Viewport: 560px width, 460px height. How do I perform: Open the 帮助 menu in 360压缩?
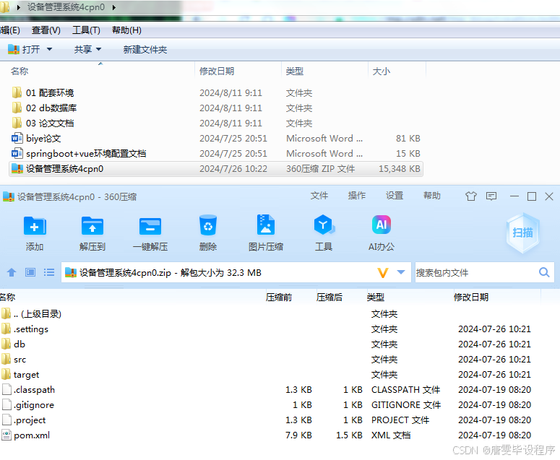pyautogui.click(x=432, y=196)
